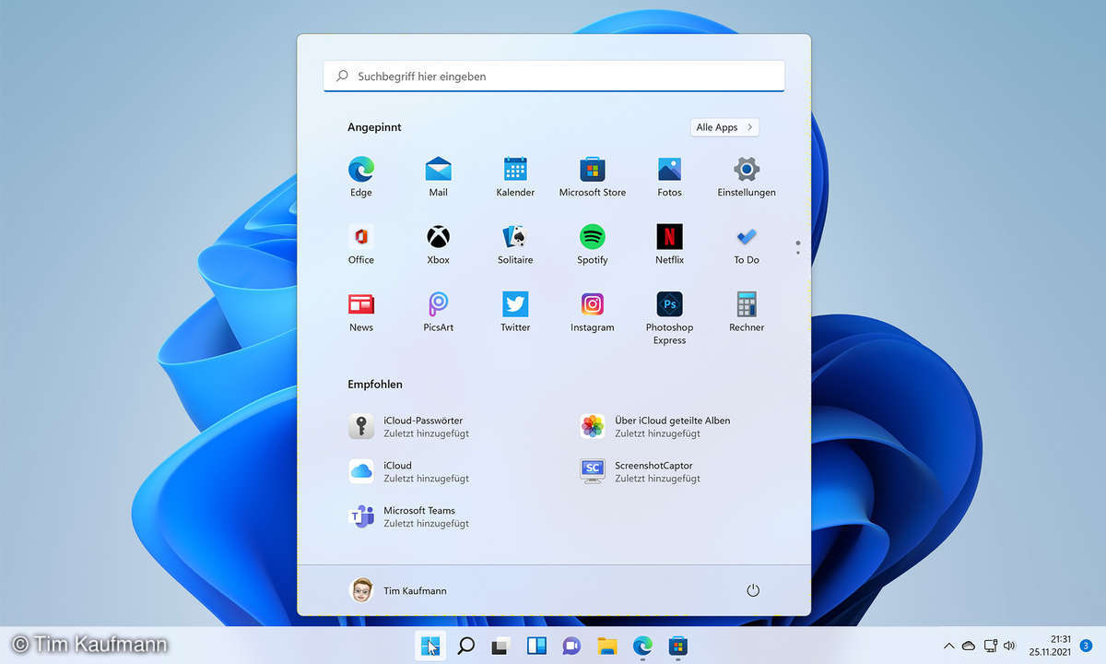Screen dimensions: 1106x664
Task: Click the power button icon
Action: click(753, 590)
